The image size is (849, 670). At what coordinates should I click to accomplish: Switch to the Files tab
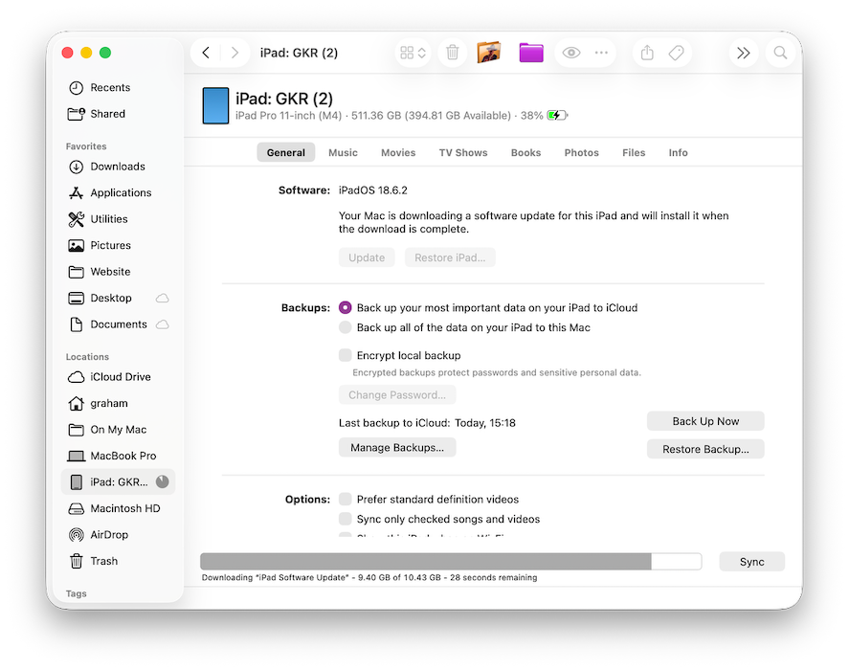633,153
